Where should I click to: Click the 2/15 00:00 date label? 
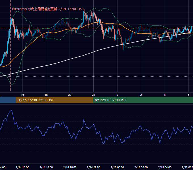point(117,167)
